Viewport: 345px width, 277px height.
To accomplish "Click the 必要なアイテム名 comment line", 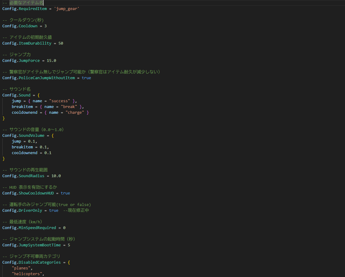I will tap(23, 3).
